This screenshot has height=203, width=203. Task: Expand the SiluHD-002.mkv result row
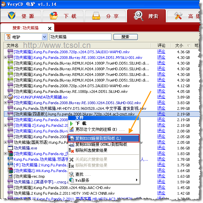[x=5, y=103]
